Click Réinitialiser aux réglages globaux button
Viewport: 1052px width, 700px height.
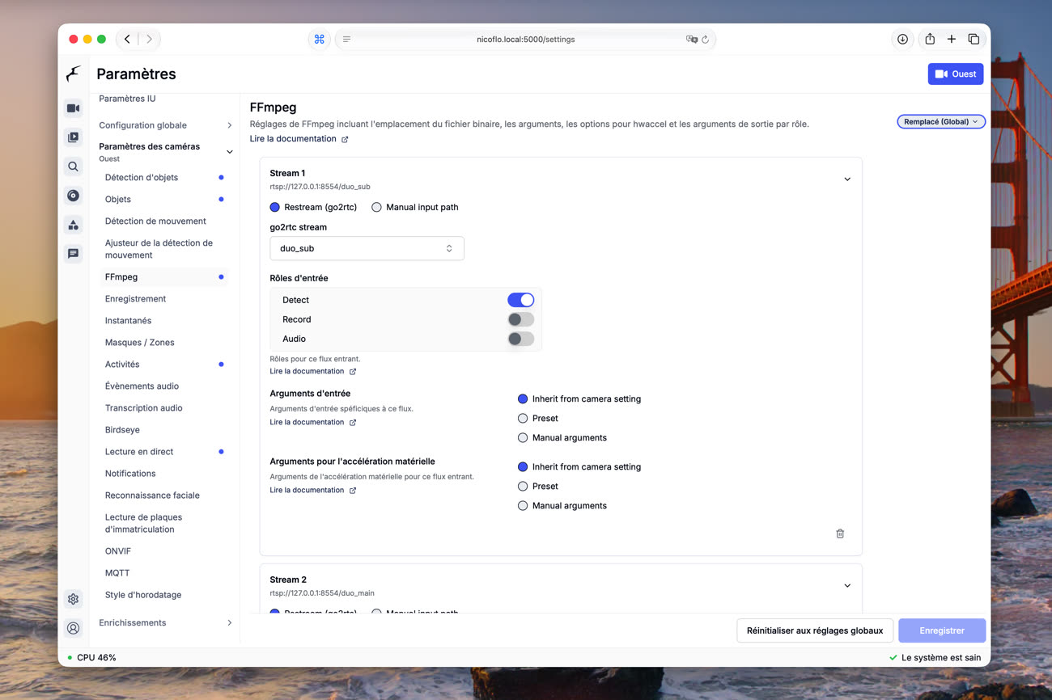point(815,630)
